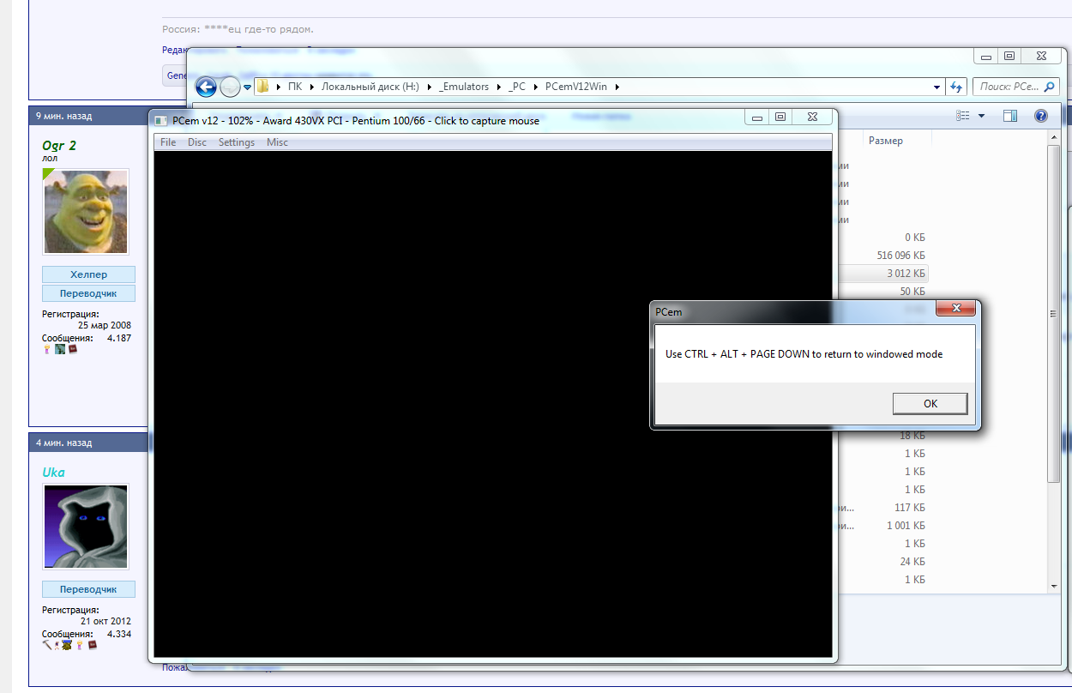Click Ogr 2's Shrek avatar image
Screen dimensions: 1072x693
click(x=86, y=211)
